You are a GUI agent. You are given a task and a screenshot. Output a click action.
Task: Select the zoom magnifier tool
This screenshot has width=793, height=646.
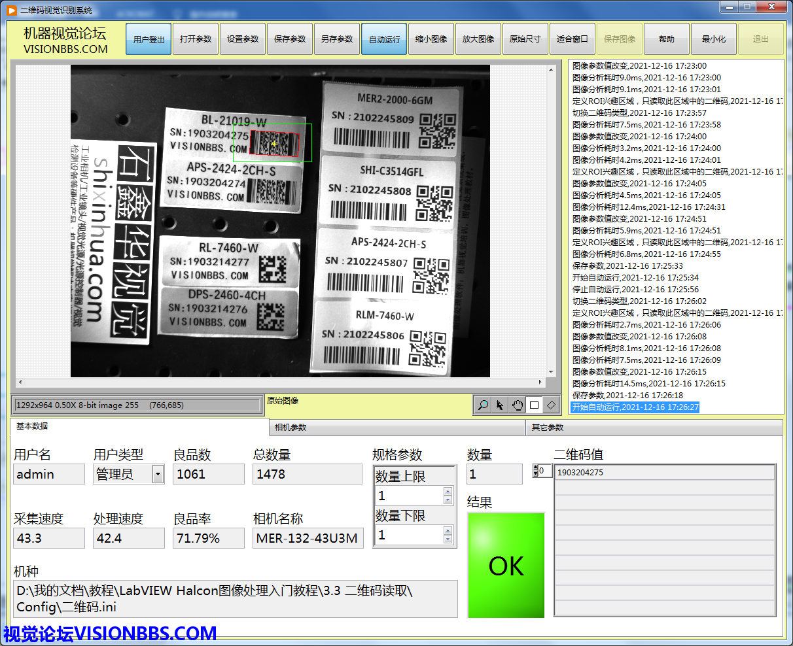[x=483, y=405]
